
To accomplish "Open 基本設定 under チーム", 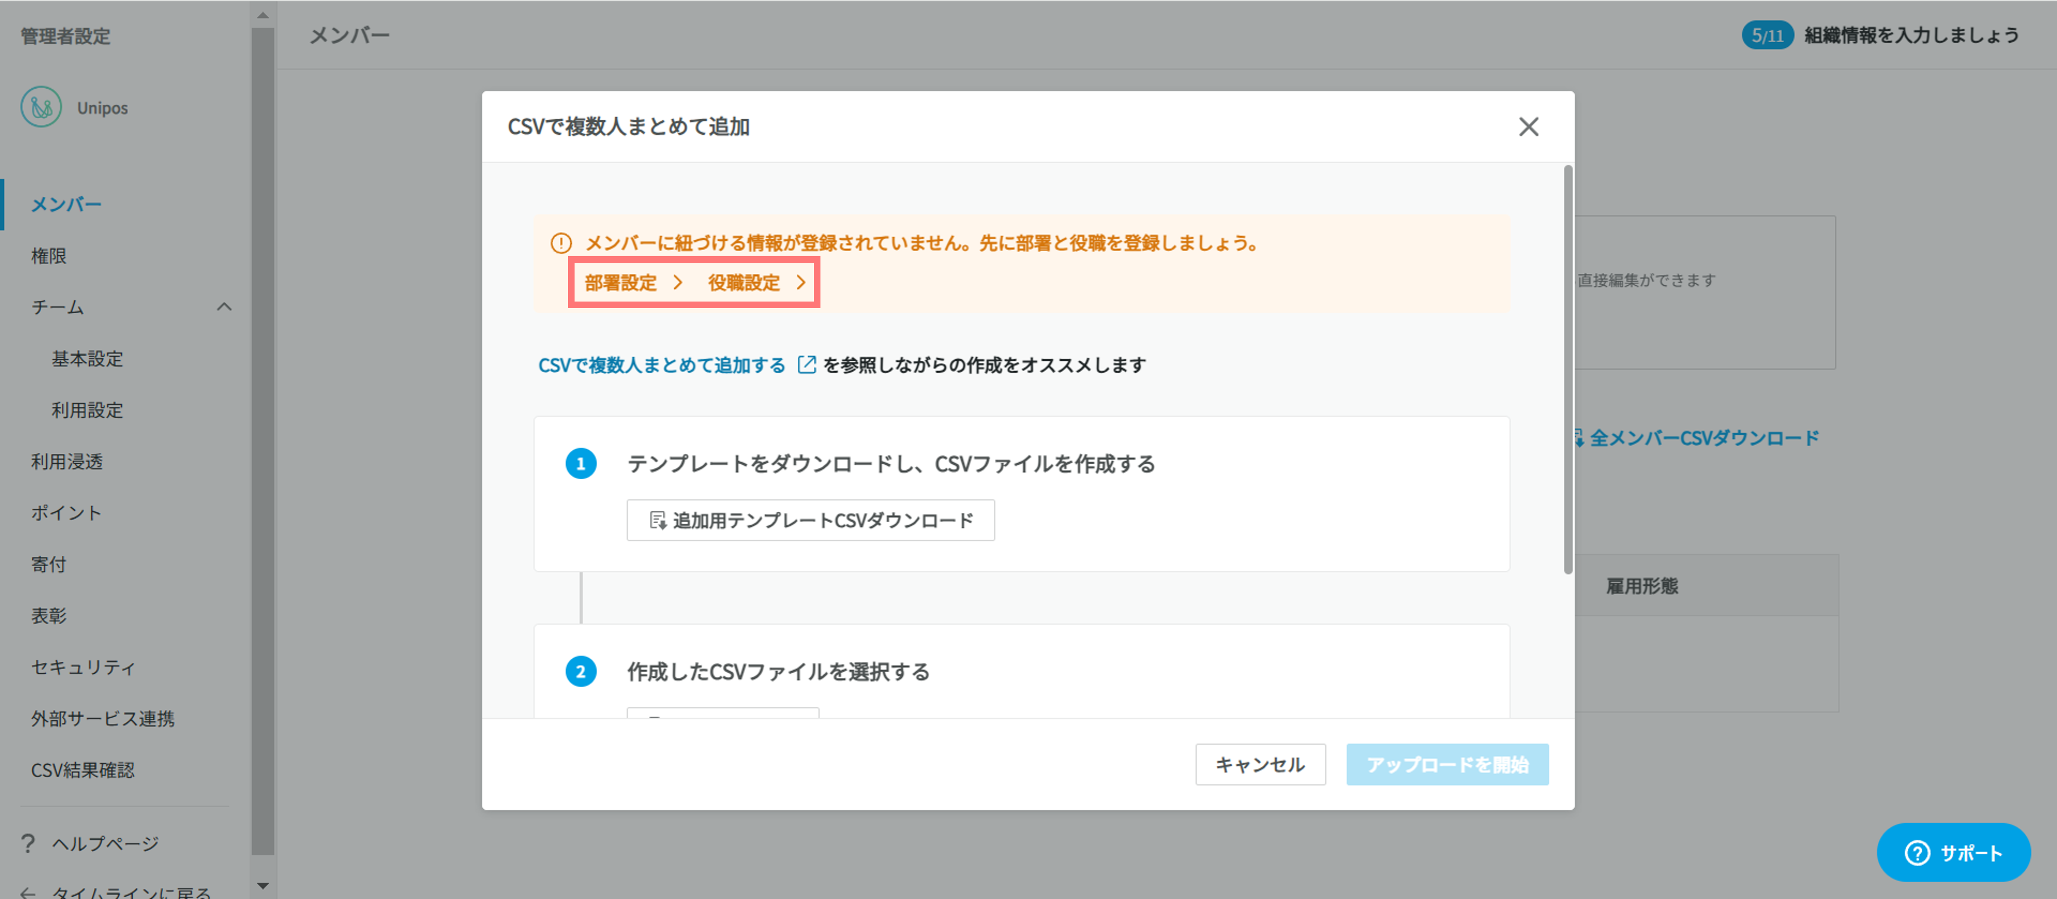I will click(88, 359).
